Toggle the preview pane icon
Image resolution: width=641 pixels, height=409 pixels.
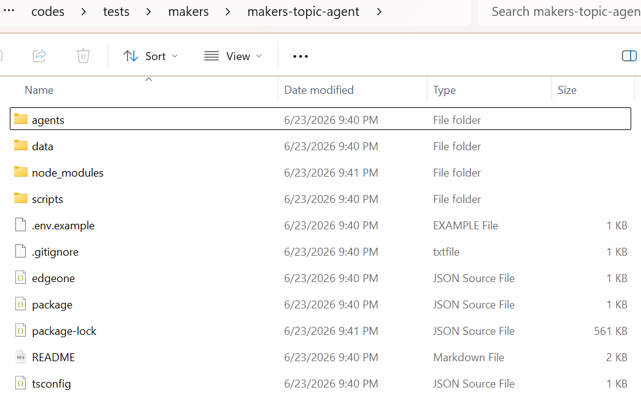click(x=629, y=56)
